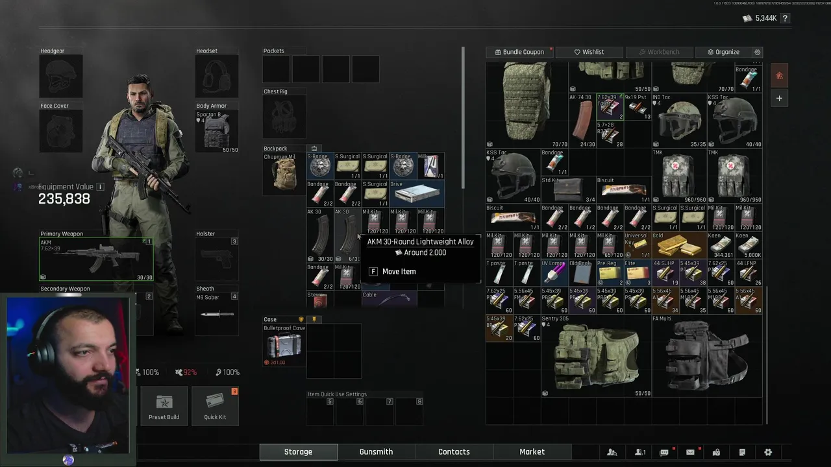Select the Mil.Kit showing 65/120 in storage
831x467 pixels.
[610, 245]
